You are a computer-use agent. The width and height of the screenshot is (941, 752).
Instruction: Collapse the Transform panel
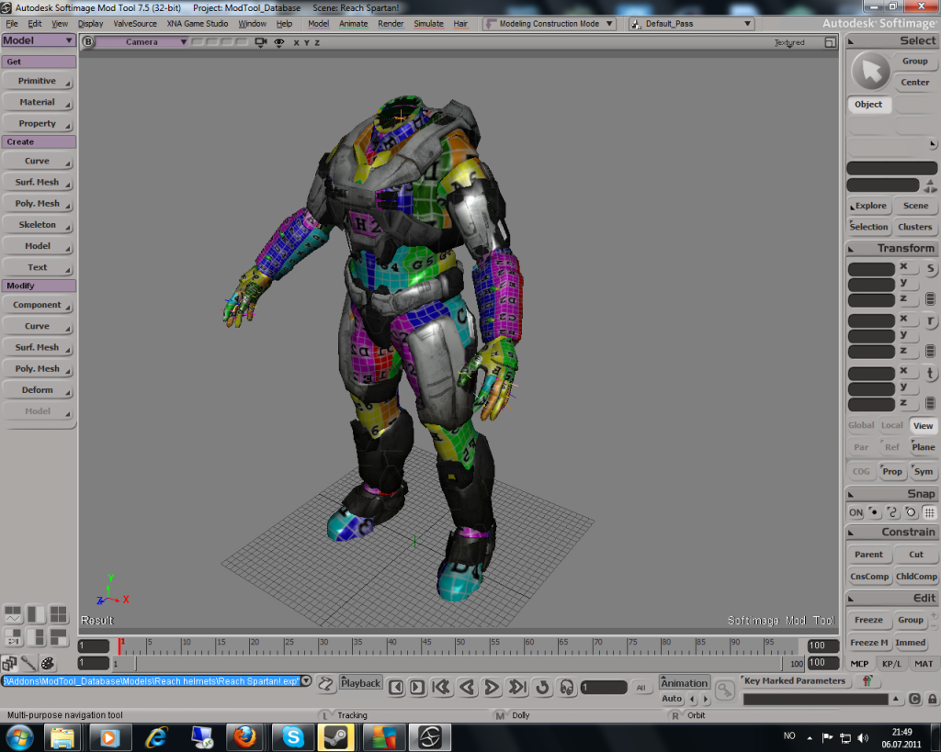pos(851,248)
